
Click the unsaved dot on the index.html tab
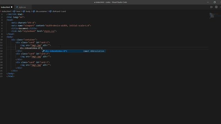click(12, 7)
